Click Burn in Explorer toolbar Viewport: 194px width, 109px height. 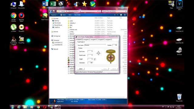point(70,15)
